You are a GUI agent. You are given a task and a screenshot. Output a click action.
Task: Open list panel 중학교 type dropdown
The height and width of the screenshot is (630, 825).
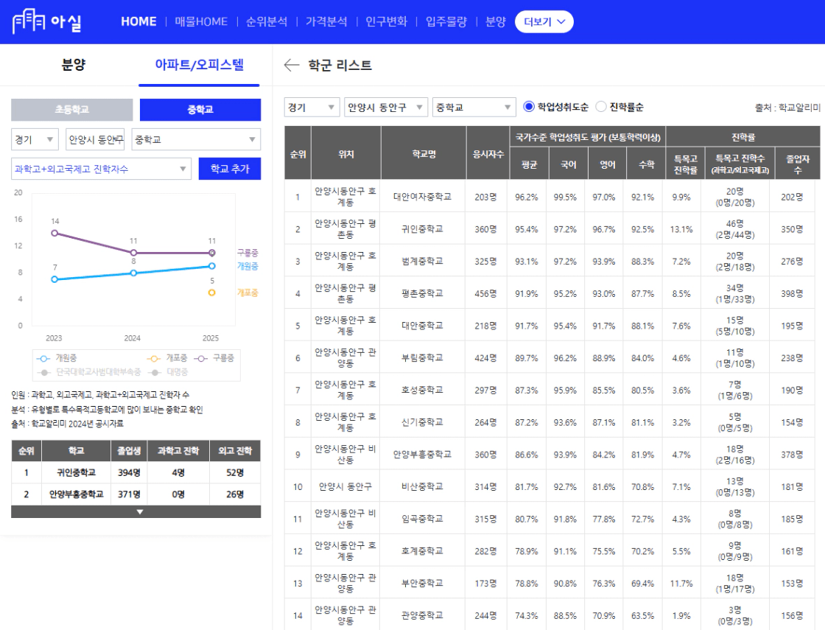474,108
